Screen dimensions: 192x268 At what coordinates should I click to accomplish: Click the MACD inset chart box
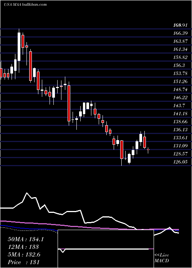(x=106, y=249)
